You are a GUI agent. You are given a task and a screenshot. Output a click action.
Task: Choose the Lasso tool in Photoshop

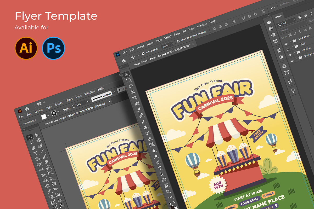point(131,86)
